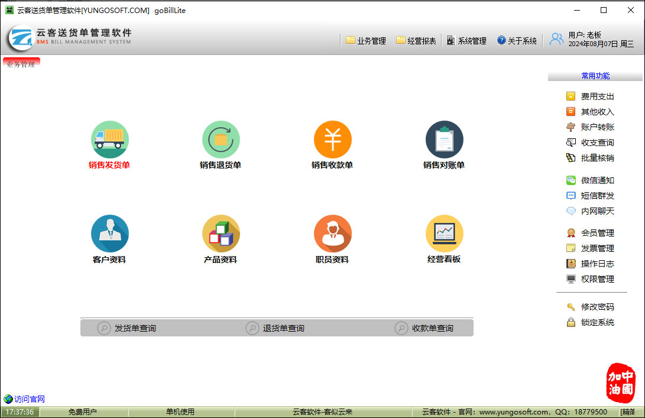Open the 业务管理 menu in top bar

(366, 41)
